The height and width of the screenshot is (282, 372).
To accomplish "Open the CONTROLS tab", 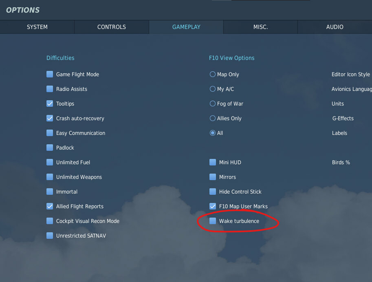I will [112, 27].
